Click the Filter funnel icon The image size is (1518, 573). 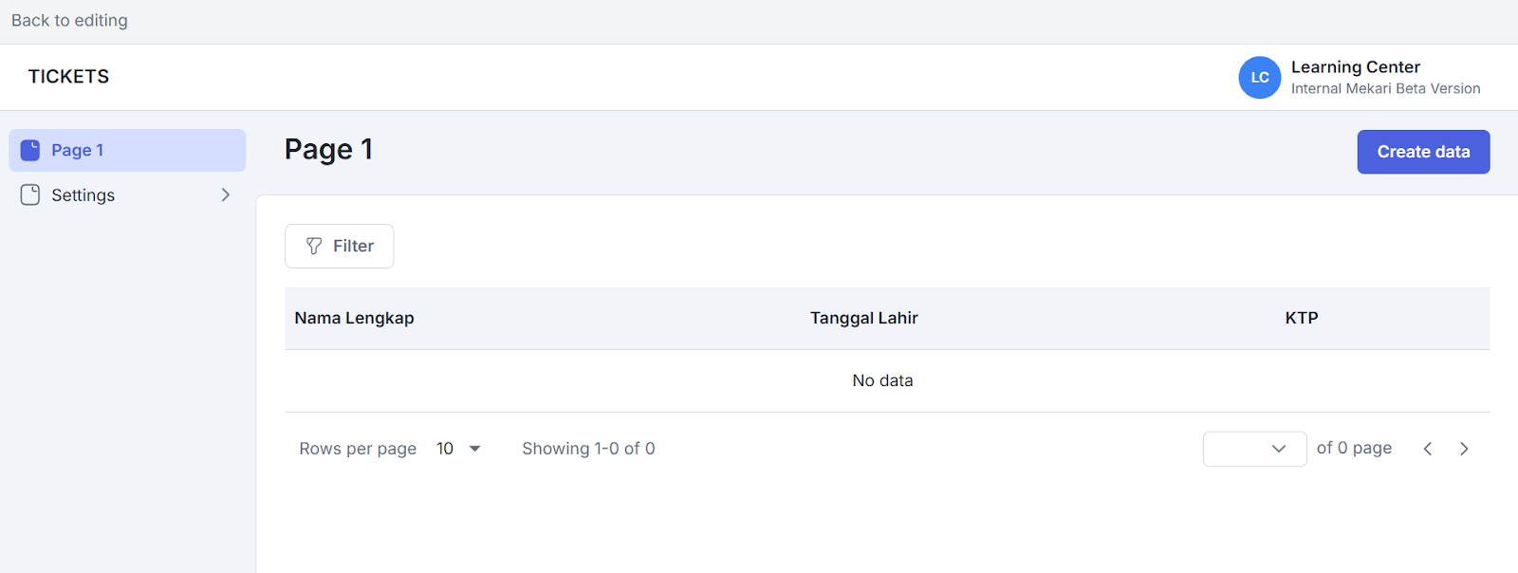(x=314, y=247)
